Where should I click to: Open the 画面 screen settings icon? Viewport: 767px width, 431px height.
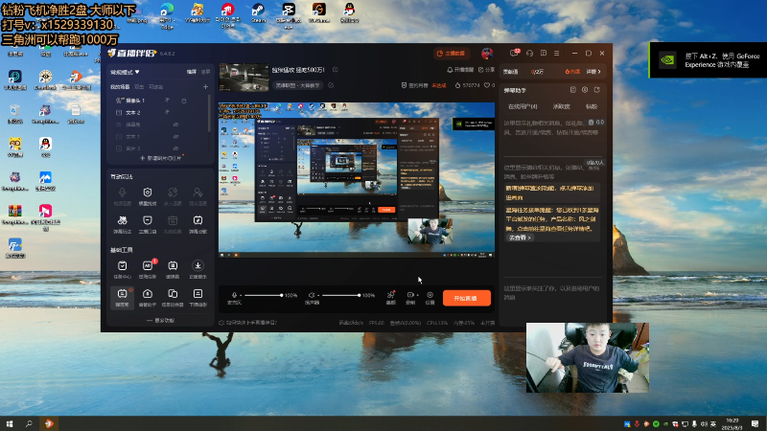(x=391, y=295)
